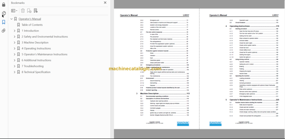This screenshot has width=285, height=139.
Task: Click LH517 header text on left page
Action: (186, 15)
